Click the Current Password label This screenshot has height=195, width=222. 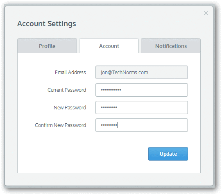(67, 90)
